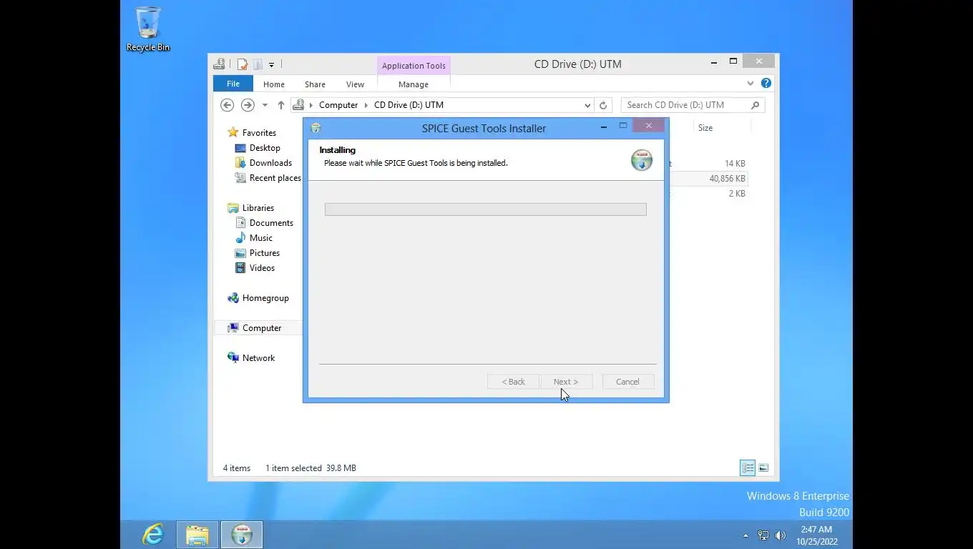The height and width of the screenshot is (549, 973).
Task: Click the Next button in installer
Action: click(565, 382)
